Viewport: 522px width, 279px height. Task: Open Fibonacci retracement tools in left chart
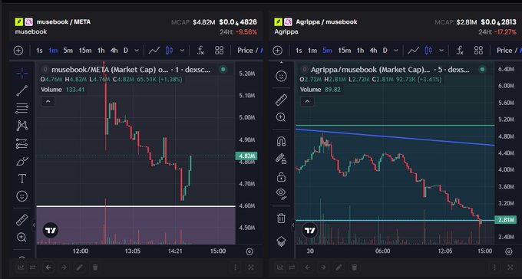22,108
